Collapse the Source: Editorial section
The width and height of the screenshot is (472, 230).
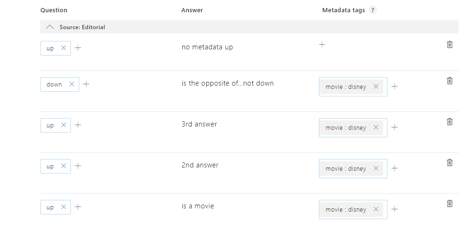pos(50,27)
